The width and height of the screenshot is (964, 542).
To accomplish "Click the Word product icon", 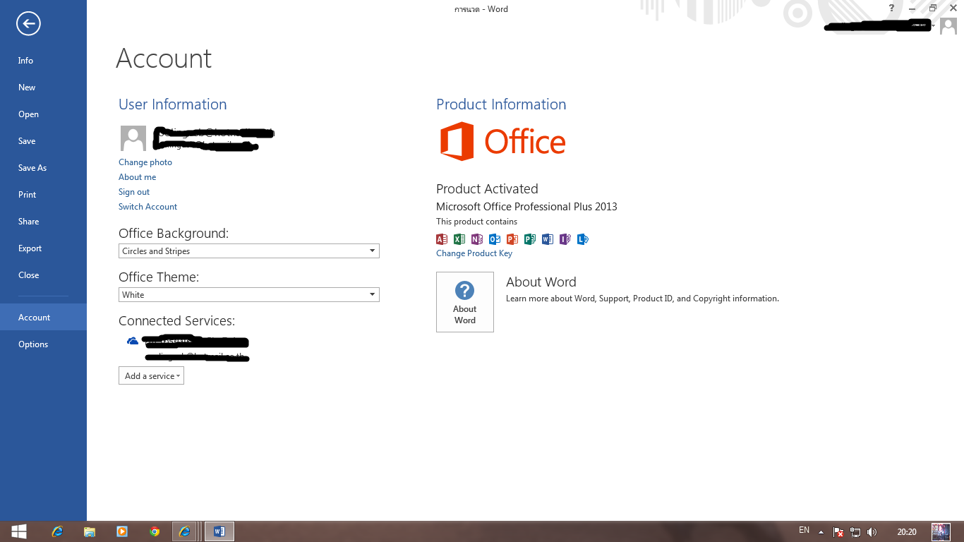I will click(548, 239).
